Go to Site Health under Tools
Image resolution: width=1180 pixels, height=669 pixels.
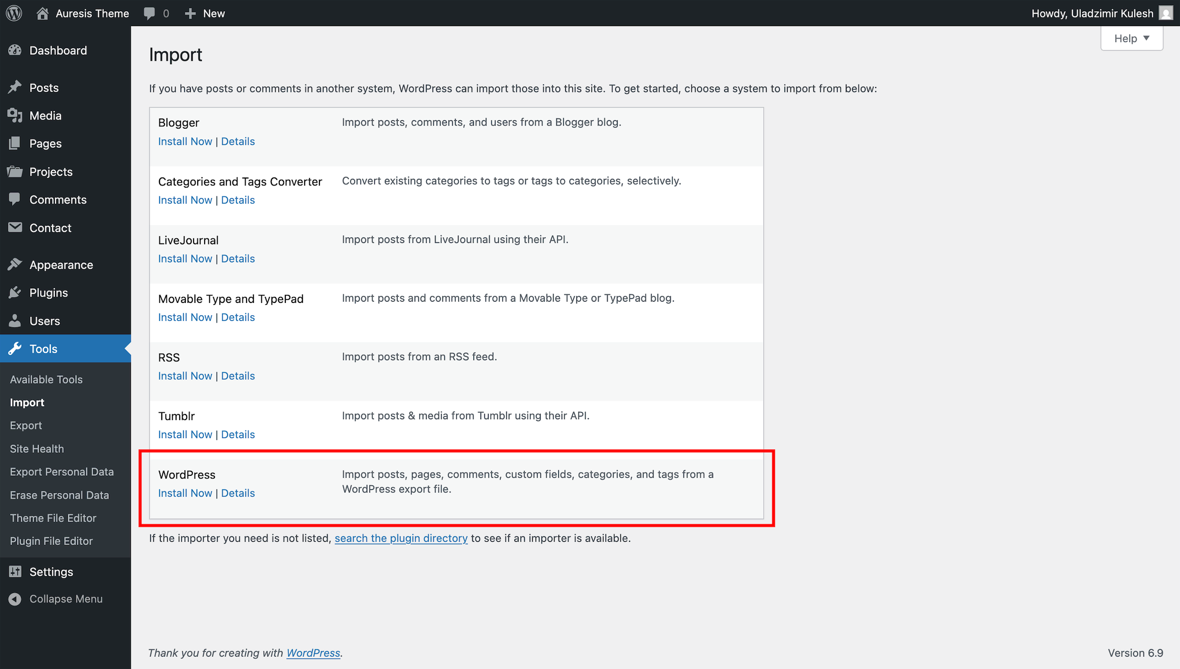click(x=37, y=449)
